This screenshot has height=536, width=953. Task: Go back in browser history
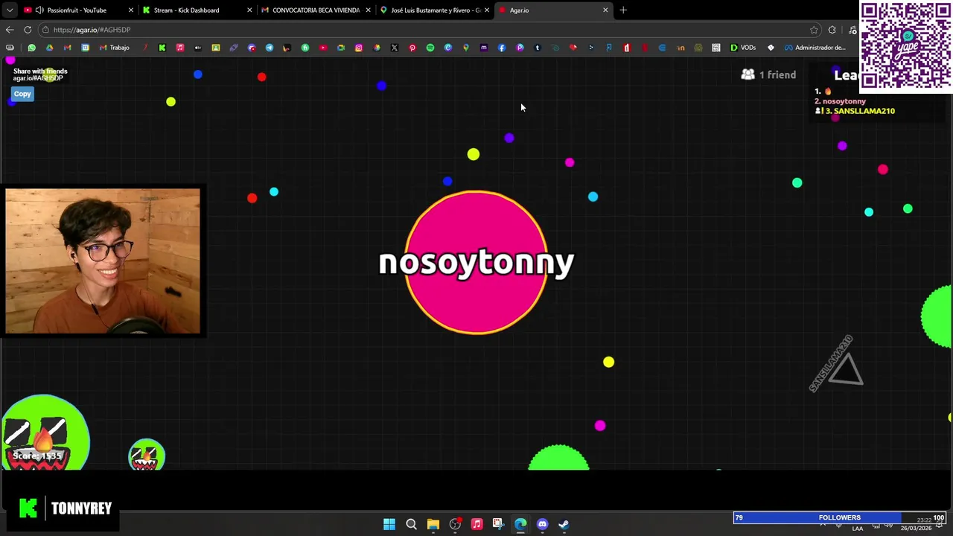10,30
